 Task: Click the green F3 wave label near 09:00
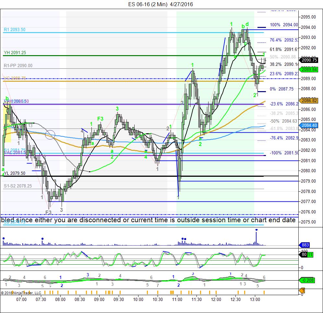pyautogui.click(x=100, y=119)
